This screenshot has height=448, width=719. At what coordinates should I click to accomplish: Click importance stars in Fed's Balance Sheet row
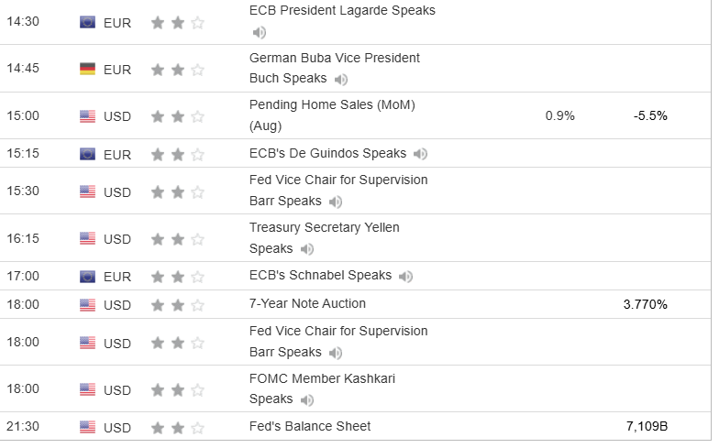pyautogui.click(x=178, y=427)
